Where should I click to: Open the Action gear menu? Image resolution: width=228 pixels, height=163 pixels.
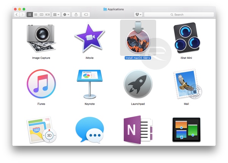[x=66, y=14]
